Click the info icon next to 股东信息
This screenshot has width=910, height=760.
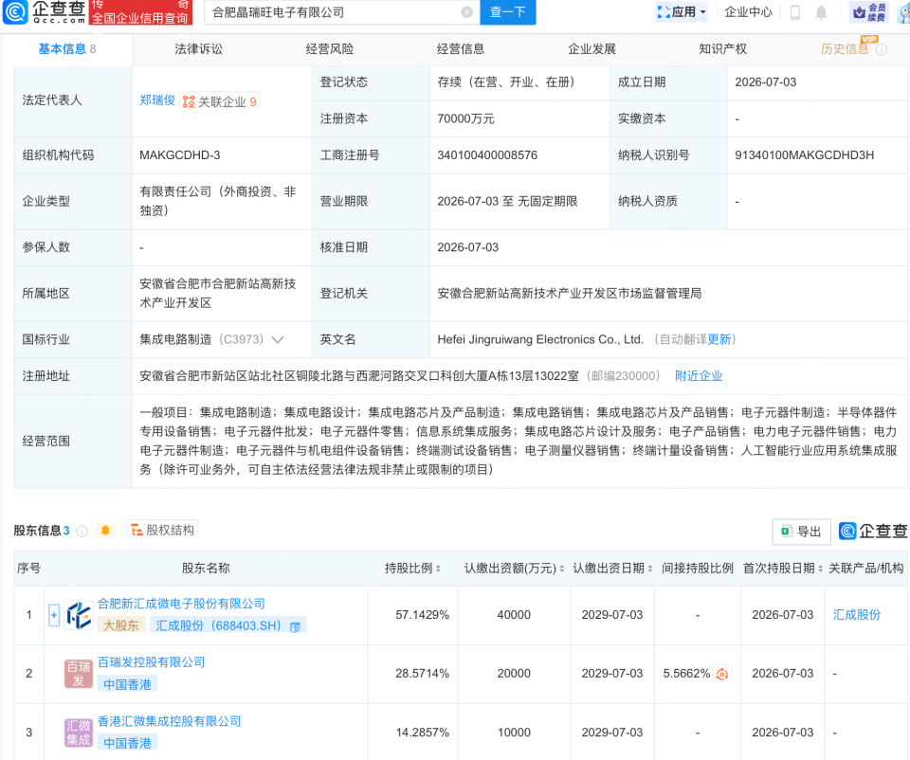coord(82,531)
